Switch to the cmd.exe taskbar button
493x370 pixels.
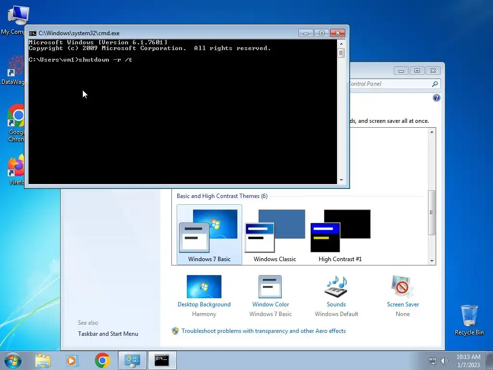(162, 360)
